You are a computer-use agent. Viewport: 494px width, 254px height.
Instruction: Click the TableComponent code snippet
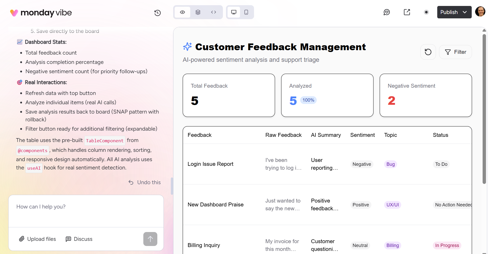pos(105,141)
